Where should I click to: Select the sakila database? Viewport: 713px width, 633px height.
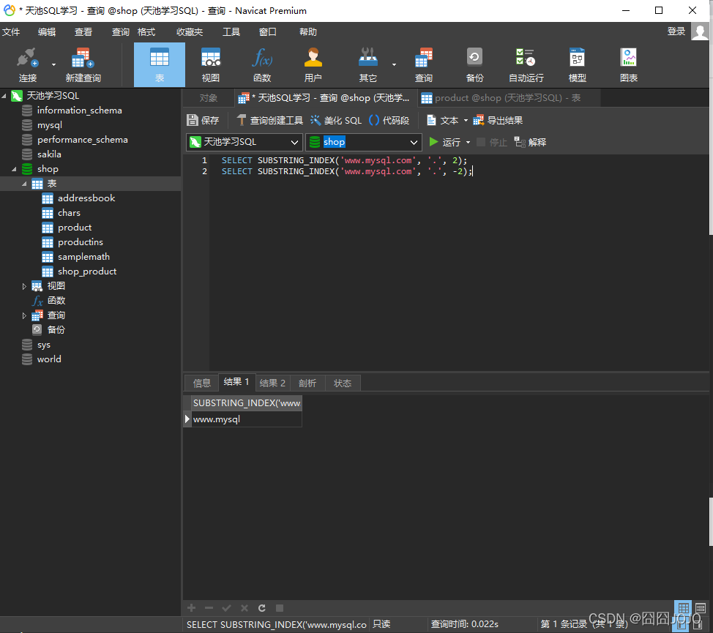49,154
